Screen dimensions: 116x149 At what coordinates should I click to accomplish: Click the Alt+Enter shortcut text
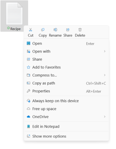pyautogui.click(x=94, y=91)
